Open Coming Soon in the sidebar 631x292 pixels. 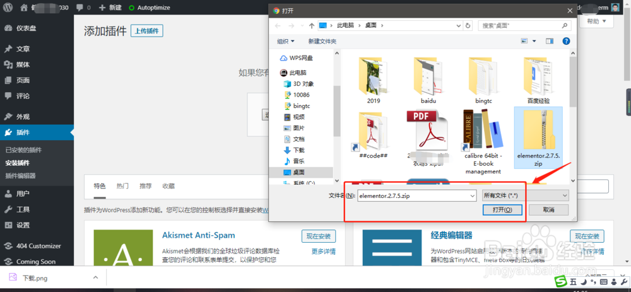[37, 262]
